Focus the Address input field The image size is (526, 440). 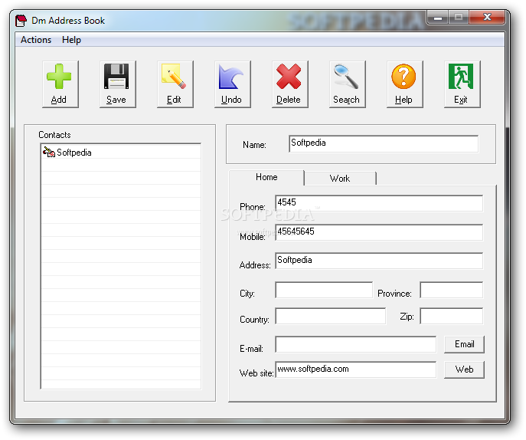tap(379, 261)
